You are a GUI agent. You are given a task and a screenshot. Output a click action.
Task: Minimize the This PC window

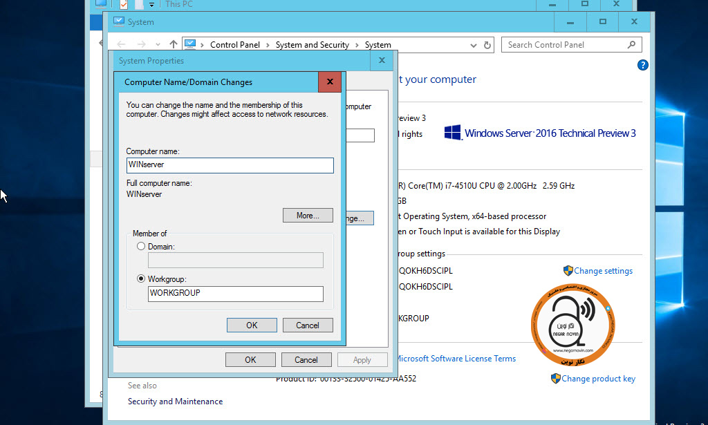tap(552, 5)
